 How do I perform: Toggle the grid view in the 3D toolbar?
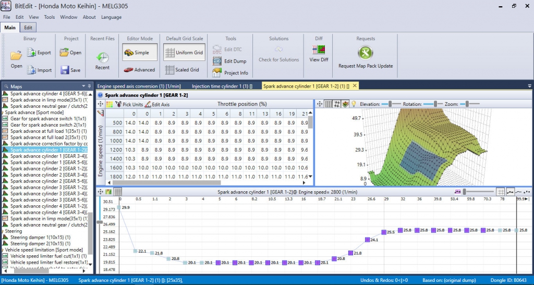coord(329,104)
